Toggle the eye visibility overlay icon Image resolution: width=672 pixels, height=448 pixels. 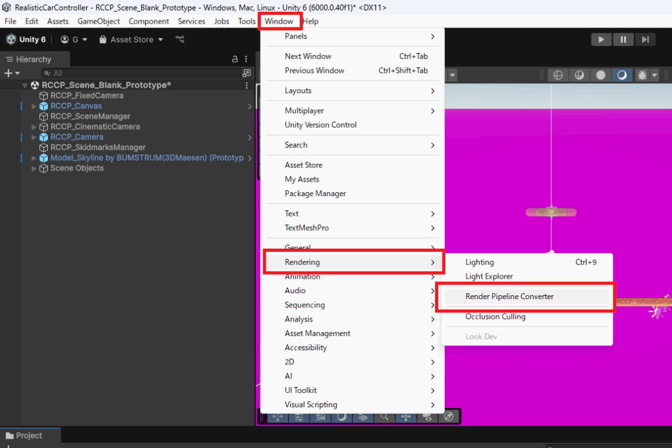[427, 417]
